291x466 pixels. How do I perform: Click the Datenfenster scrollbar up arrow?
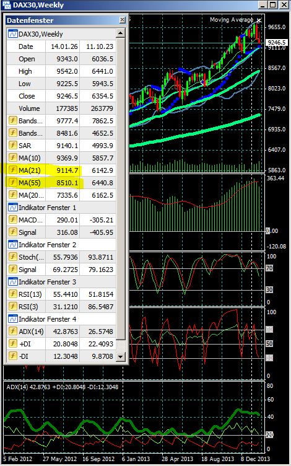(120, 33)
